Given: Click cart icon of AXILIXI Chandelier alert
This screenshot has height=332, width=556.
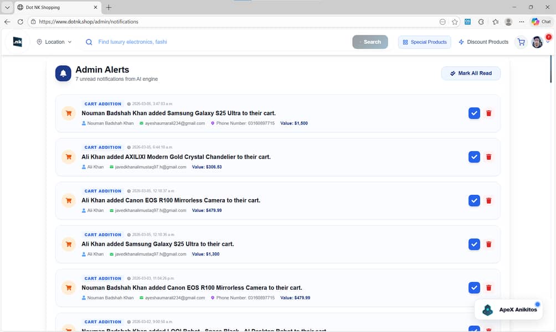Looking at the screenshot, I should [x=69, y=157].
